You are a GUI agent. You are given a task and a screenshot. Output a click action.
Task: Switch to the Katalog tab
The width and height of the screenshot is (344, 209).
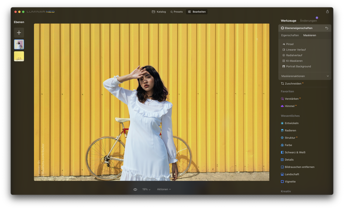pos(159,12)
